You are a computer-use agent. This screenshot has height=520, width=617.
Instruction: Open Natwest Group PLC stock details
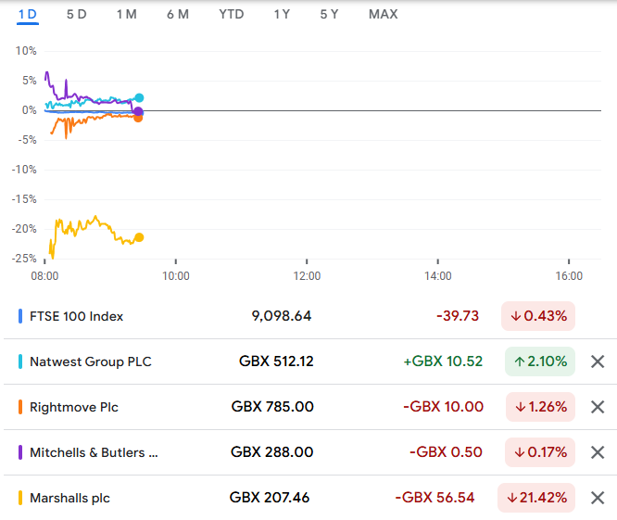(x=308, y=361)
